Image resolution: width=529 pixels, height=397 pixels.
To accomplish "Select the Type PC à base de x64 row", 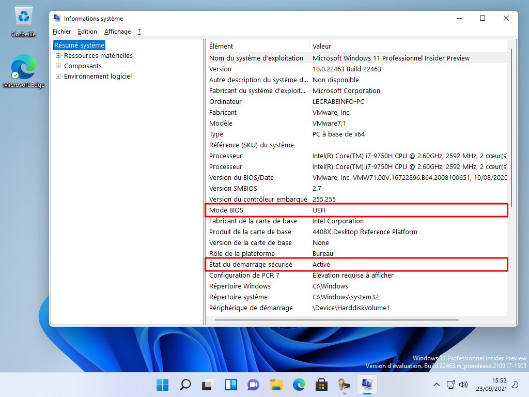I will (x=356, y=134).
